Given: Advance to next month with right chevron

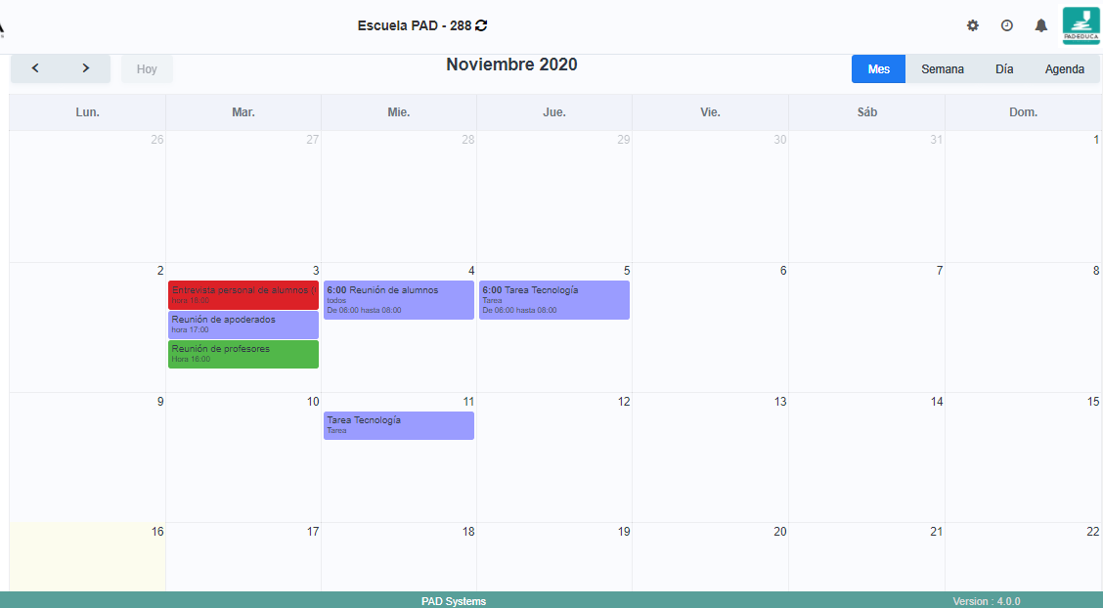Looking at the screenshot, I should pos(86,68).
